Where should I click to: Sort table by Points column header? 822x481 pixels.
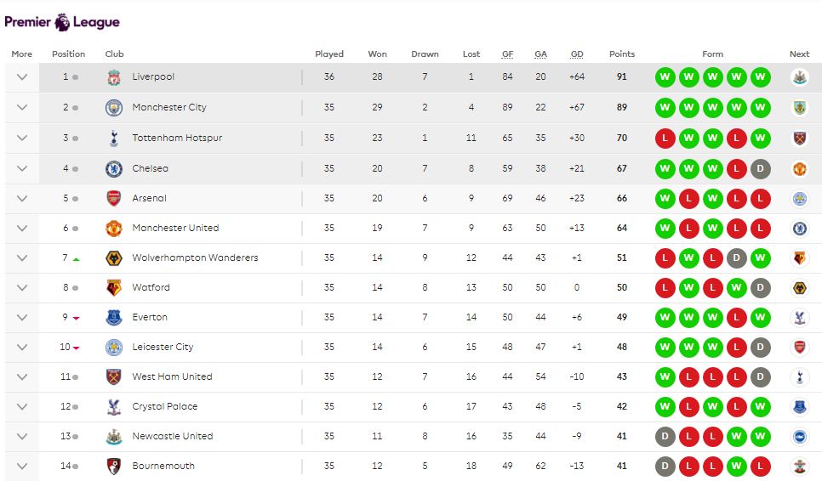pyautogui.click(x=622, y=54)
